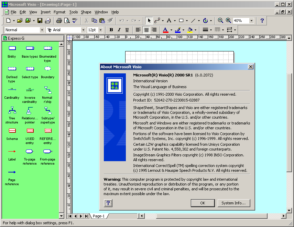Open the 12pt font size dropdown
Screen dimensions: 294x227
click(x=101, y=30)
